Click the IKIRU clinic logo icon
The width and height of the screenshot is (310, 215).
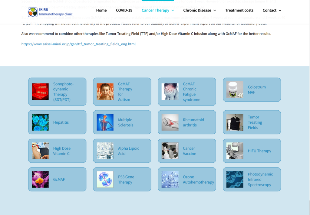pyautogui.click(x=33, y=12)
